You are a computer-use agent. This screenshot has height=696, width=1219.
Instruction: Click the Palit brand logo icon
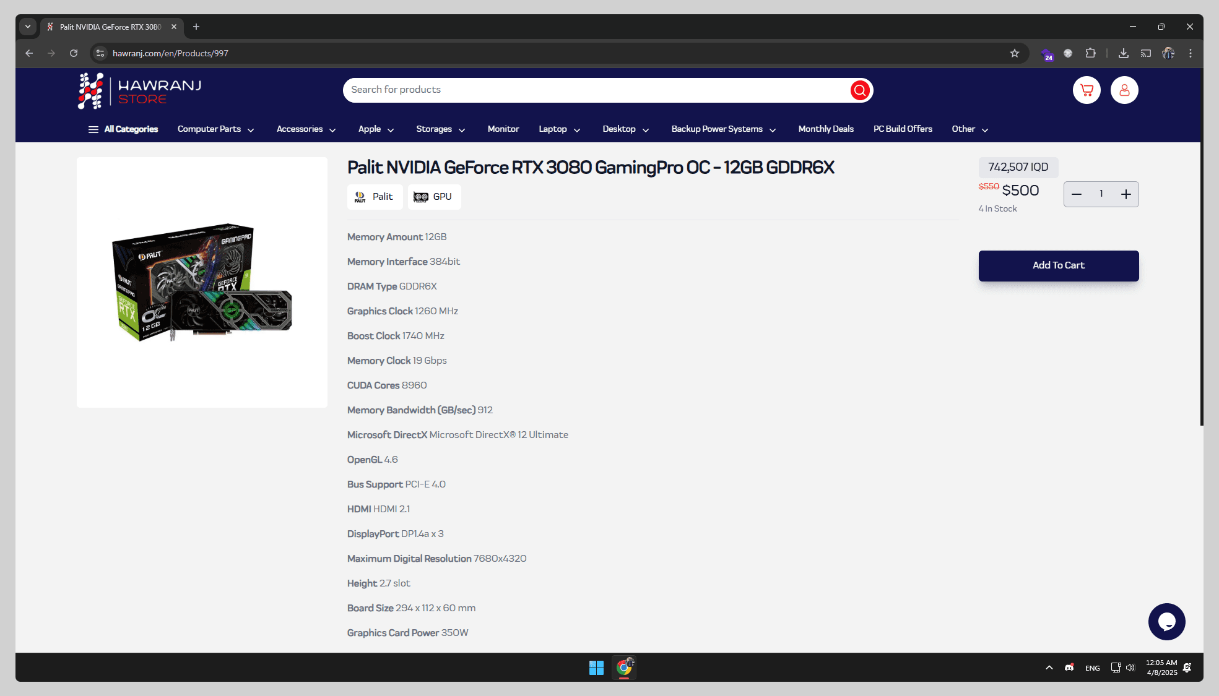(360, 197)
